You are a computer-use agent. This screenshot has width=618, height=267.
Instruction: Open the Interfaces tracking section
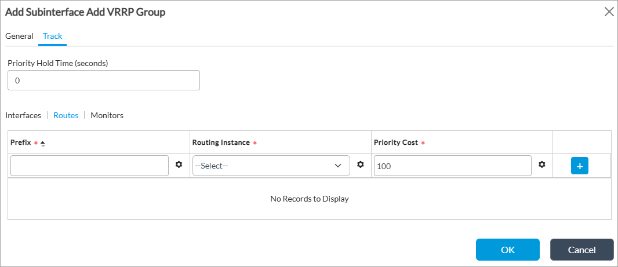23,115
